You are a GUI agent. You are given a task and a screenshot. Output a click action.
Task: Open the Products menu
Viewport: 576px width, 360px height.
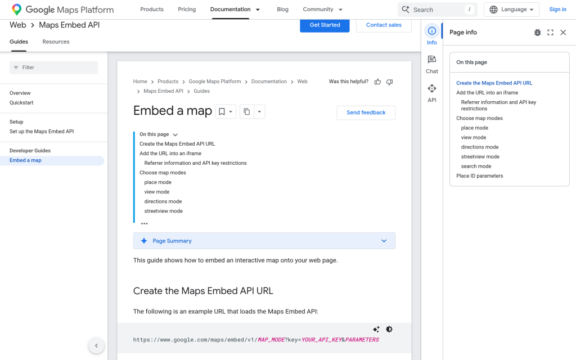[x=152, y=10]
